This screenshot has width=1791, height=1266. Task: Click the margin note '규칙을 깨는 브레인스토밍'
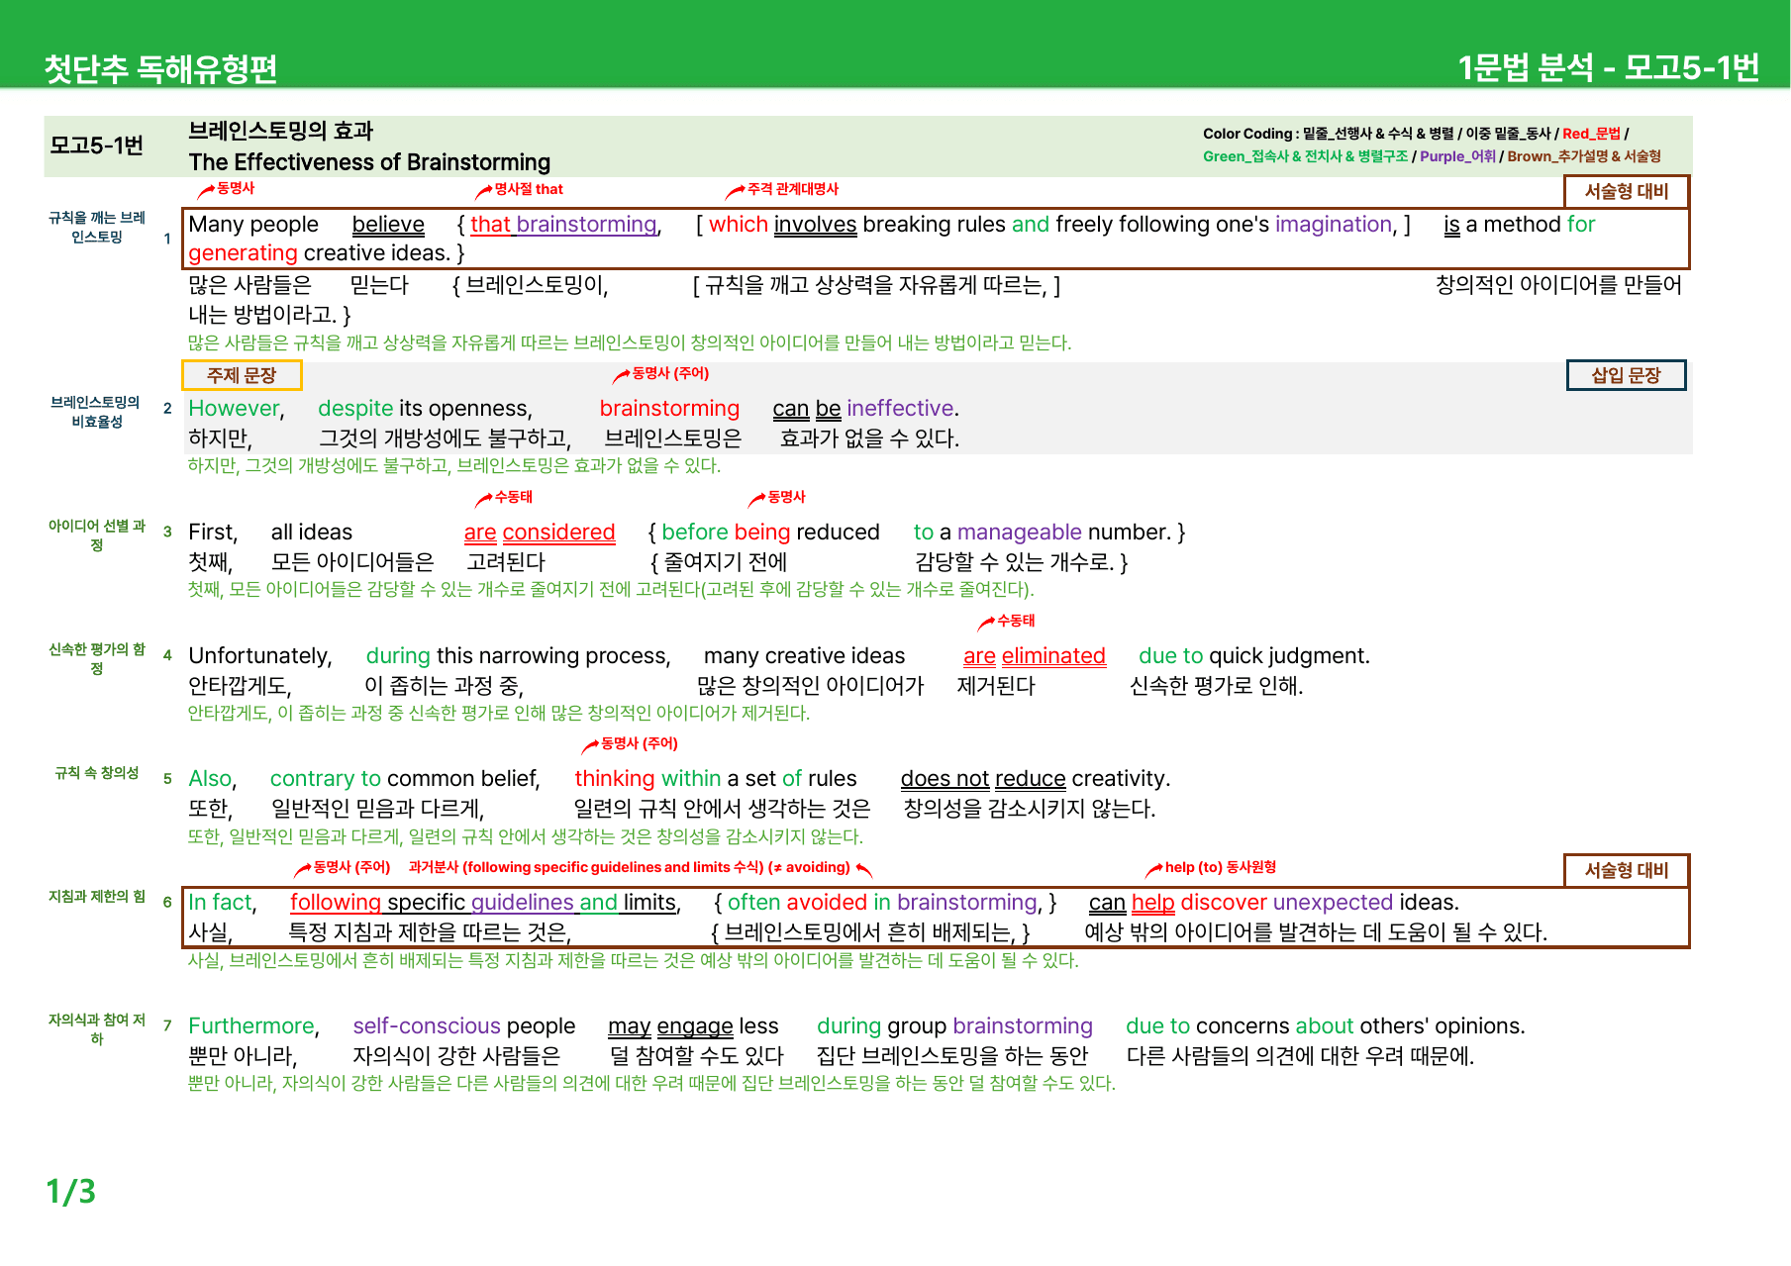pyautogui.click(x=97, y=227)
